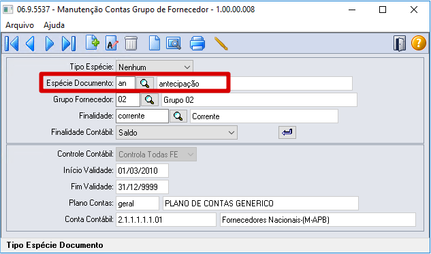
Task: Maximize the Manutenção Contas window
Action: (383, 10)
